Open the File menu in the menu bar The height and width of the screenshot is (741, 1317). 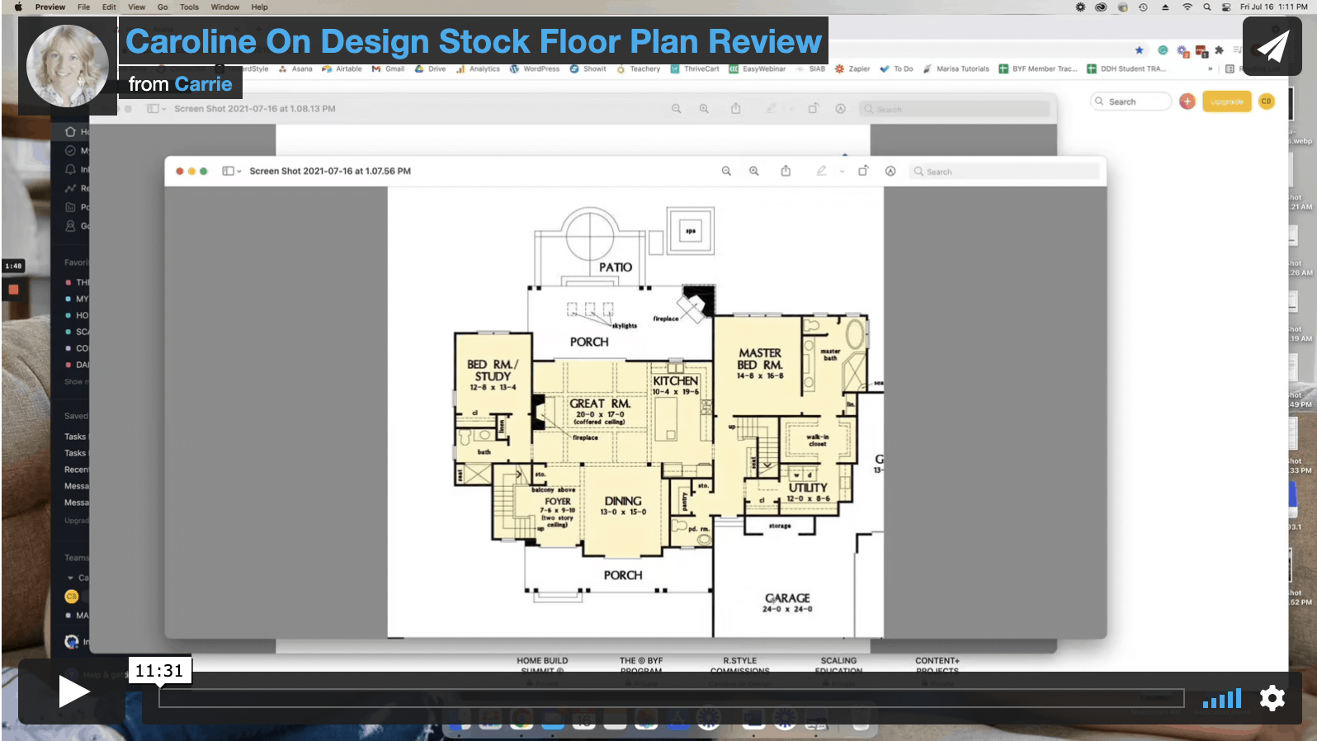83,7
